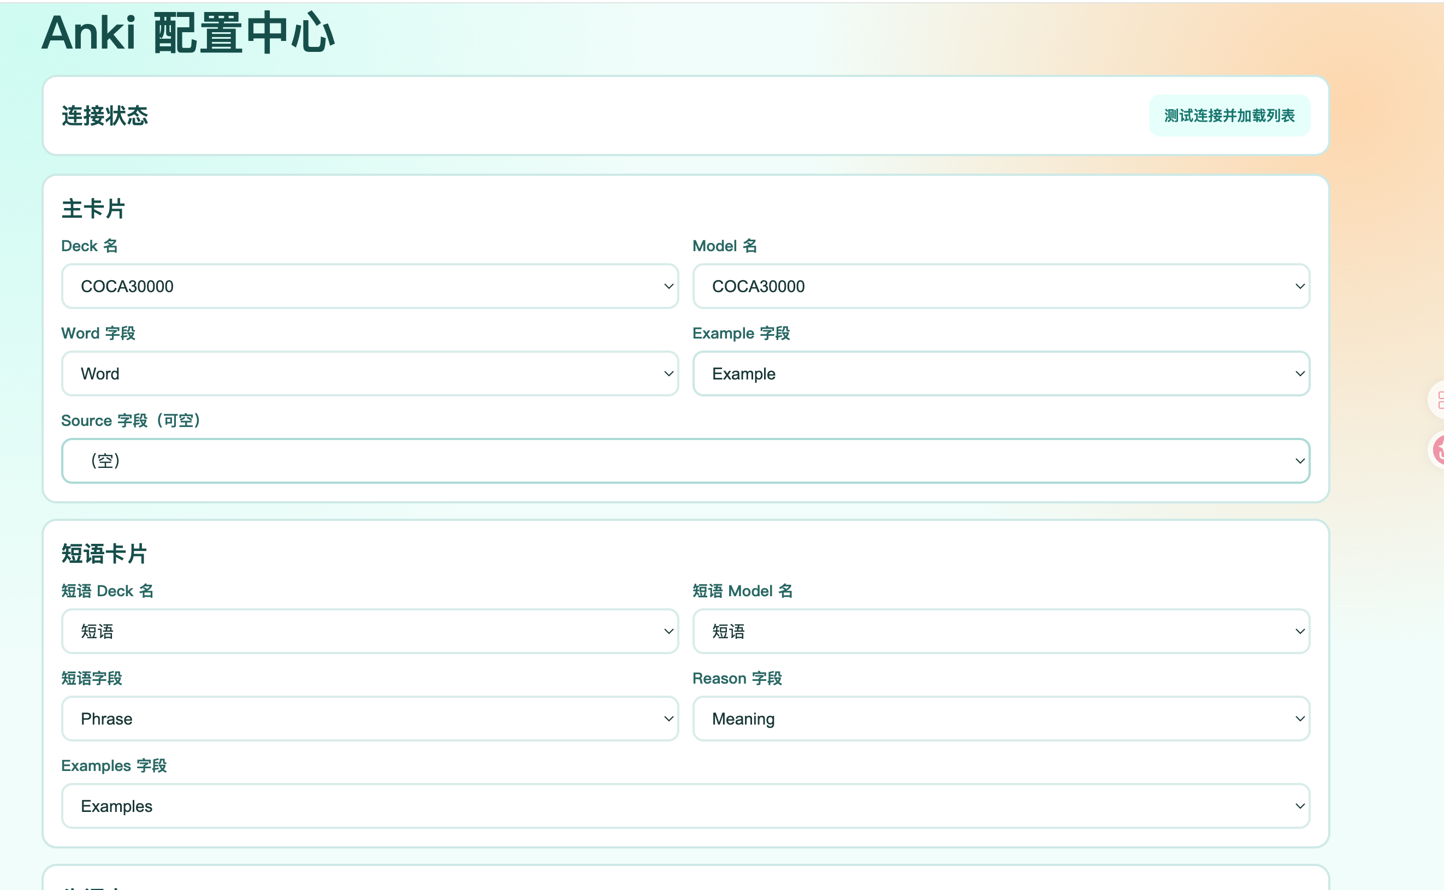Click the Examples 字段 label text
Screen dimensions: 1444x890
coord(114,765)
